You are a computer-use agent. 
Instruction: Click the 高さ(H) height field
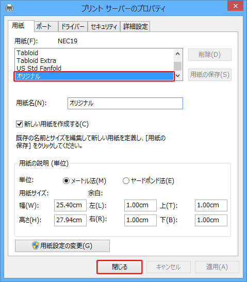coord(70,220)
